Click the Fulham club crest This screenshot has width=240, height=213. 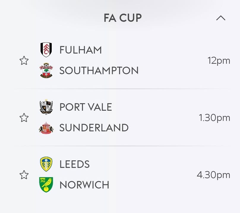pos(46,50)
